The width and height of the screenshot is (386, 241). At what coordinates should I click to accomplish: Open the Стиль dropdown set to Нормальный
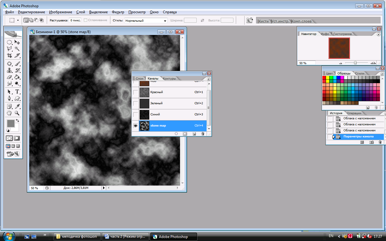[146, 20]
